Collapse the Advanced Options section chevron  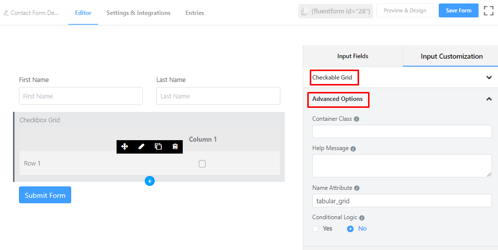tap(489, 99)
